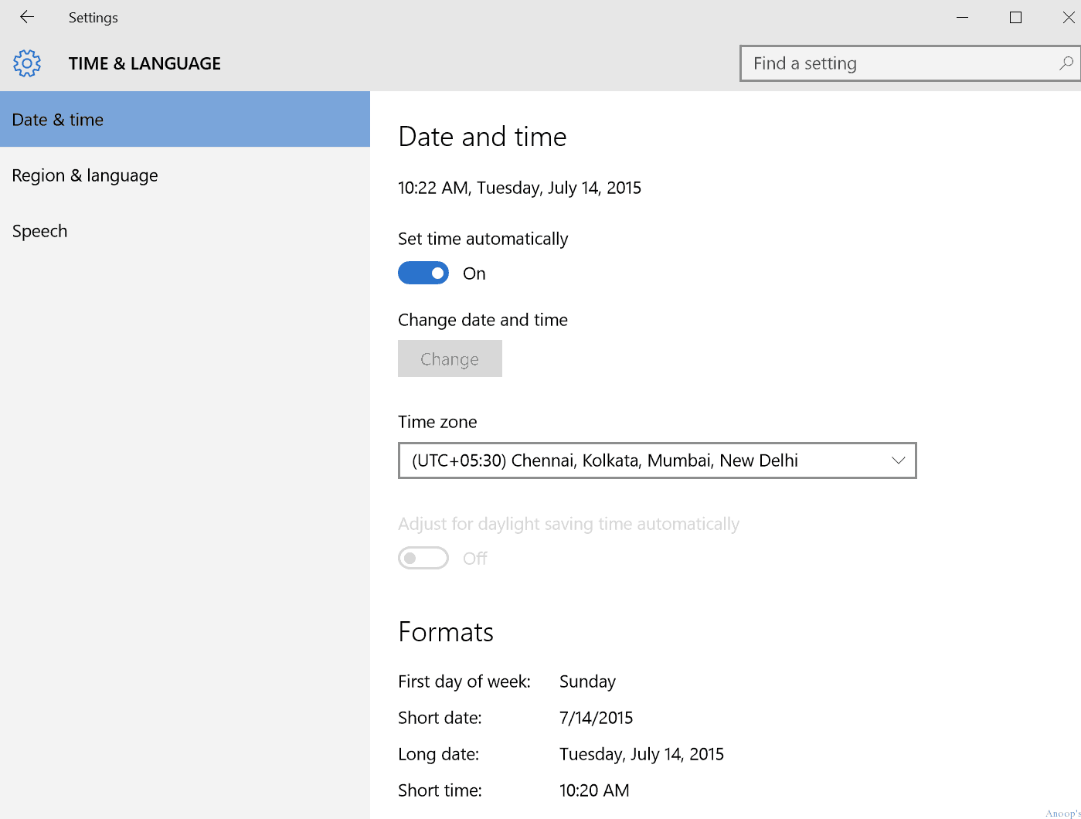
Task: Click Short date value '7/14/2015'
Action: coord(596,718)
